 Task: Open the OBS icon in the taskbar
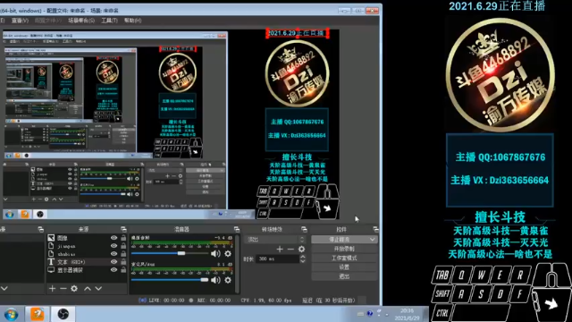63,314
